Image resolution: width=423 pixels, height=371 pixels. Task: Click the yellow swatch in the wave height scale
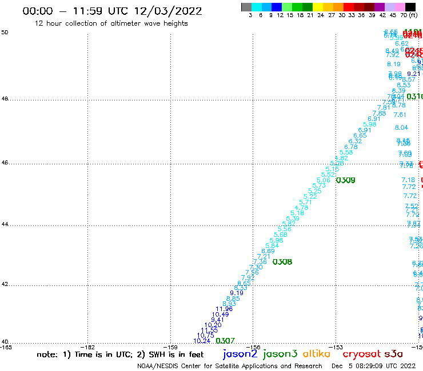(317, 7)
